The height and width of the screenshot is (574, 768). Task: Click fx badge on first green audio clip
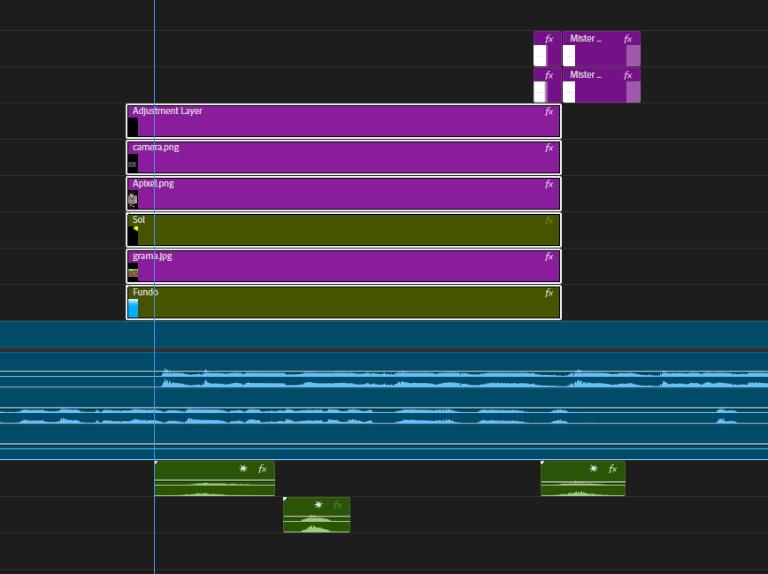pyautogui.click(x=263, y=469)
